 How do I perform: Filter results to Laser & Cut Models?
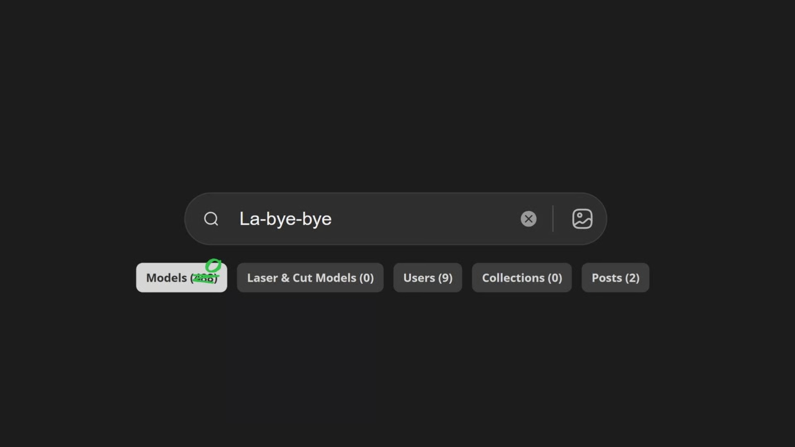pyautogui.click(x=310, y=278)
